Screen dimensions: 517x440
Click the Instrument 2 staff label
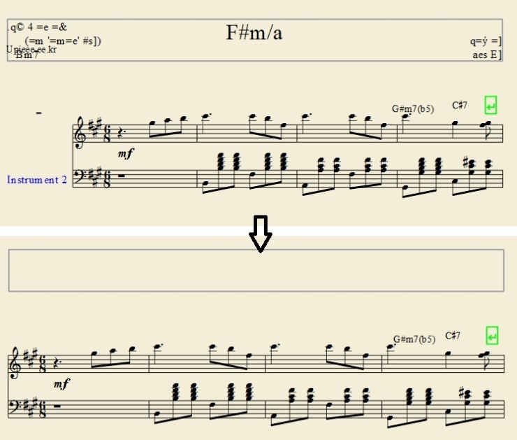pos(36,180)
